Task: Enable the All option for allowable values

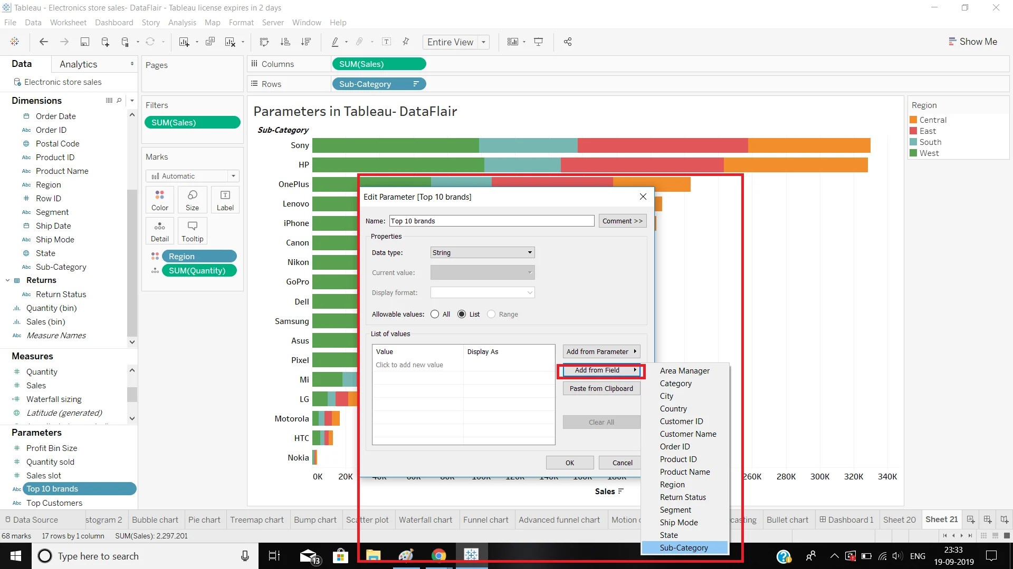Action: pyautogui.click(x=435, y=314)
